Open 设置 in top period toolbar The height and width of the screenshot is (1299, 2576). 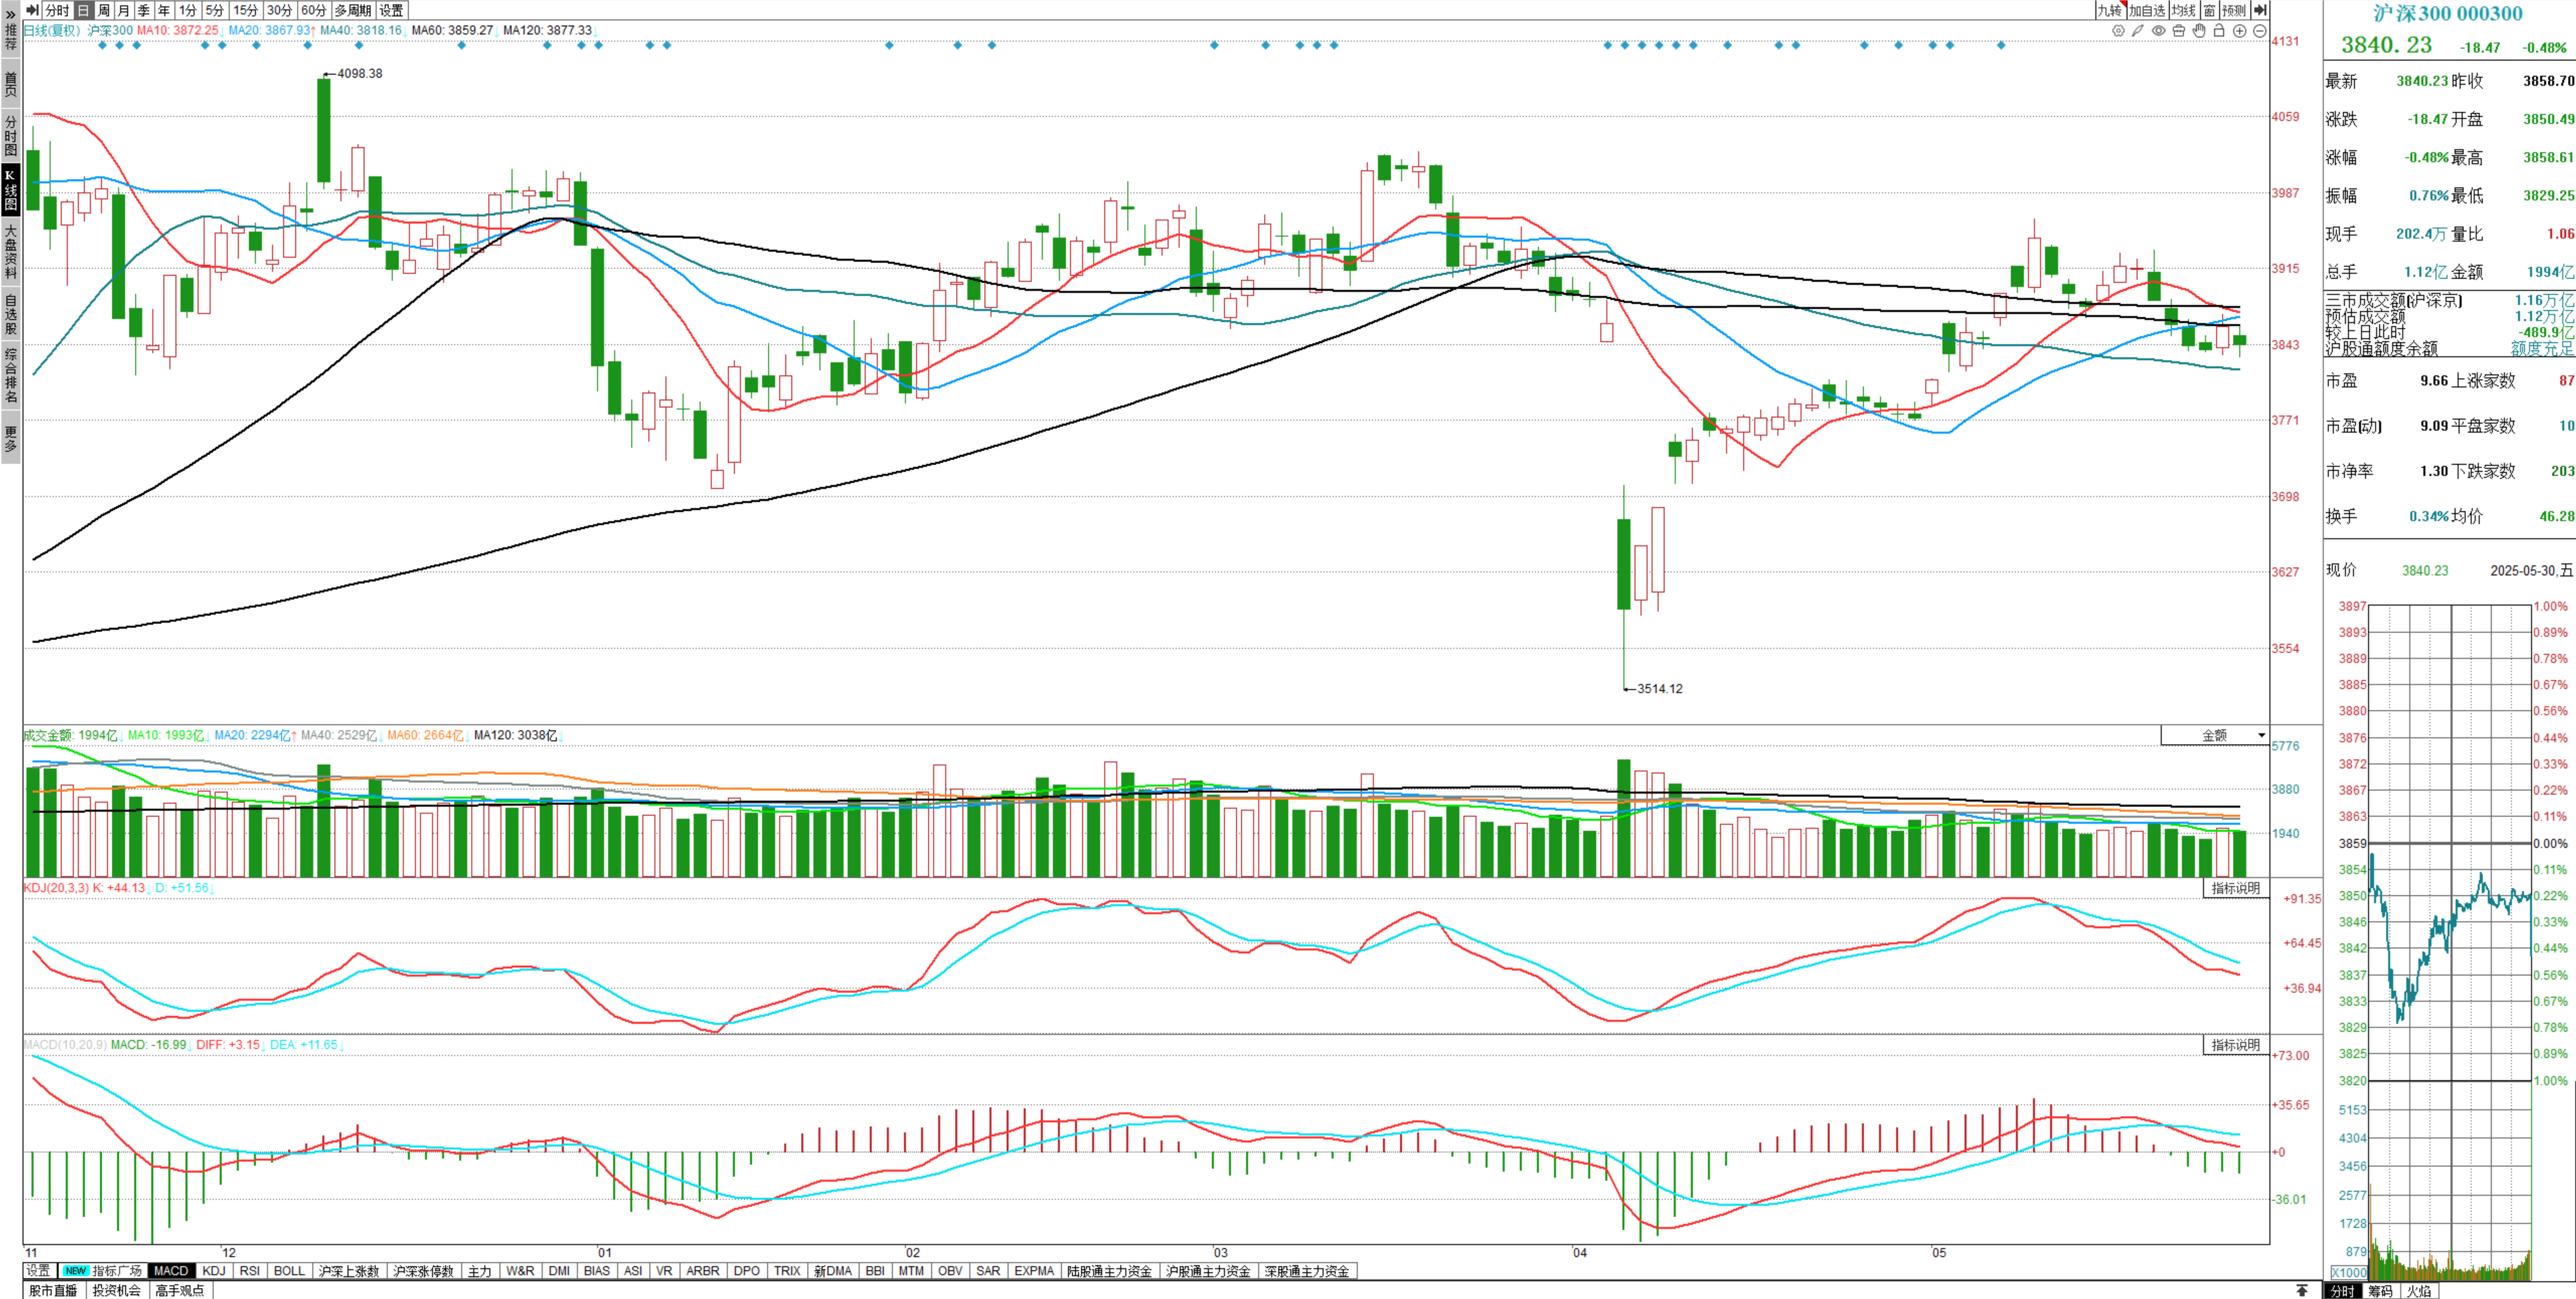point(392,10)
